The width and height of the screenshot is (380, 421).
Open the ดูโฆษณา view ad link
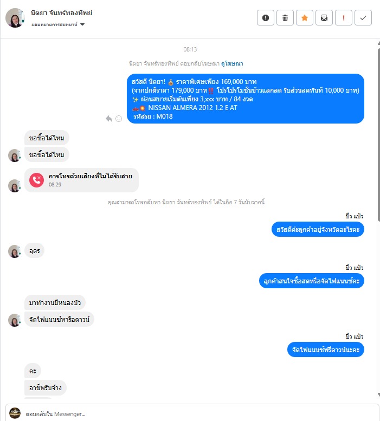tap(232, 63)
